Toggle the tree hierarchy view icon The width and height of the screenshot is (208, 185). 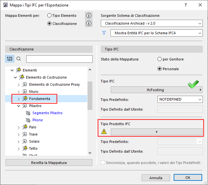(10, 59)
